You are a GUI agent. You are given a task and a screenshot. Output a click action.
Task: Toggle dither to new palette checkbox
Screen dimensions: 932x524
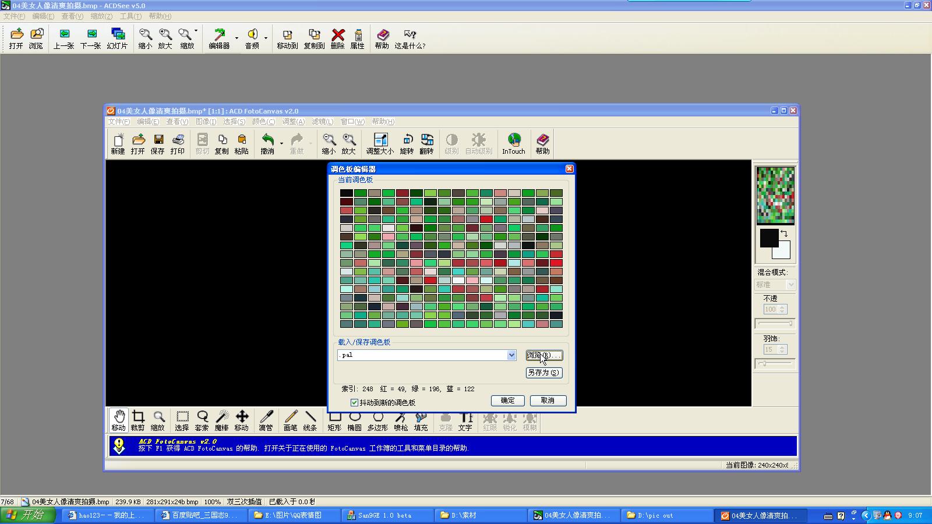[354, 402]
